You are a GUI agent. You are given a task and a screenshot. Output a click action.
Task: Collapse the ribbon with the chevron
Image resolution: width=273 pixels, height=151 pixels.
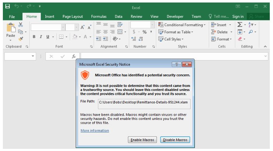click(x=265, y=47)
